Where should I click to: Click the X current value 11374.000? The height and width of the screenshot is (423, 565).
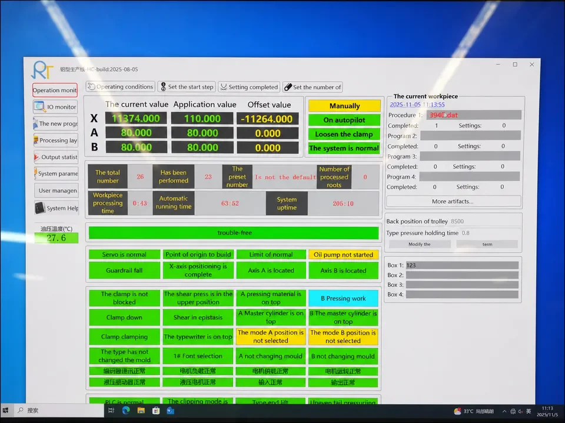click(x=136, y=118)
